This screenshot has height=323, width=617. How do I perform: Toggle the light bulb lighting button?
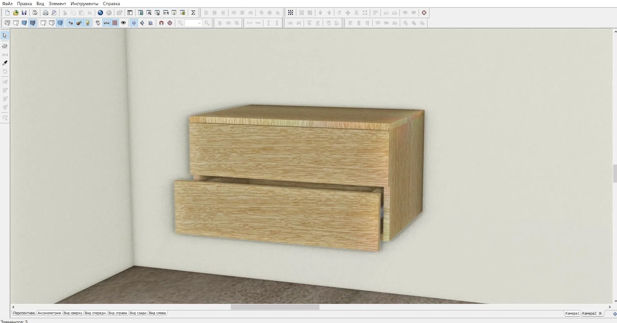tap(87, 23)
